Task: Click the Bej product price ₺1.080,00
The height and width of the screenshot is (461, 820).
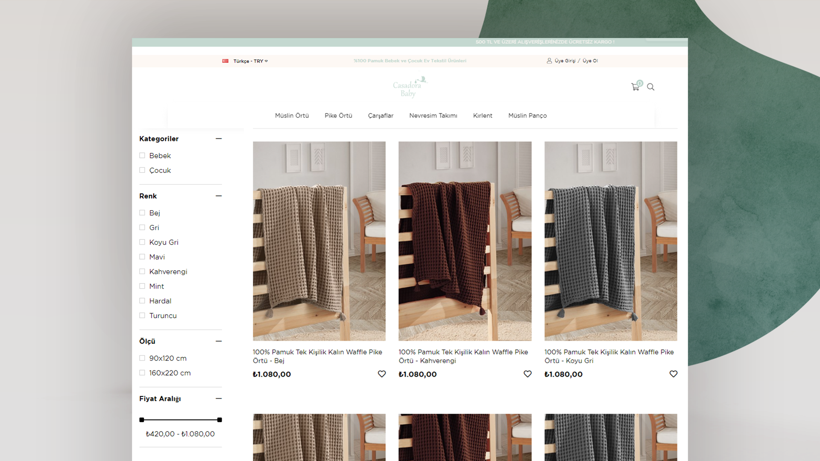Action: [x=272, y=374]
